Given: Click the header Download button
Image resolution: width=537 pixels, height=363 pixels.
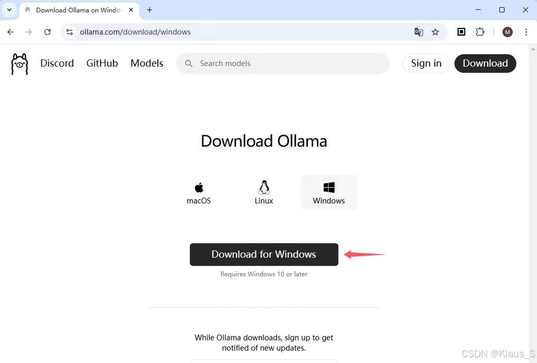Looking at the screenshot, I should pos(485,64).
